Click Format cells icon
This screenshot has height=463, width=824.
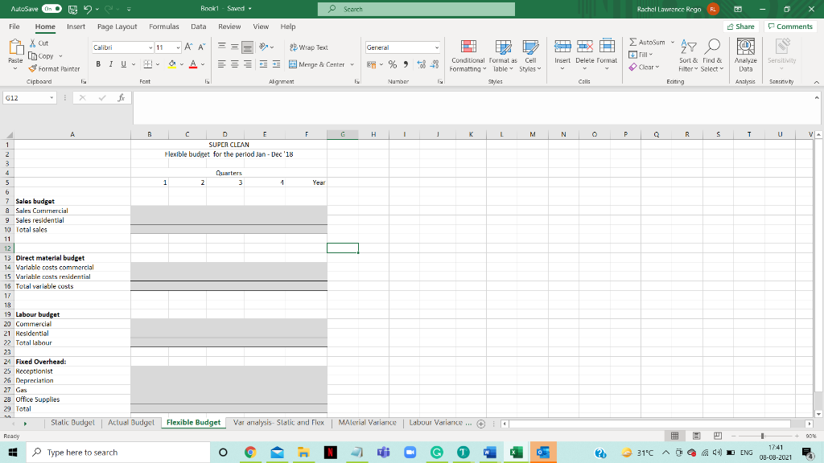[607, 47]
